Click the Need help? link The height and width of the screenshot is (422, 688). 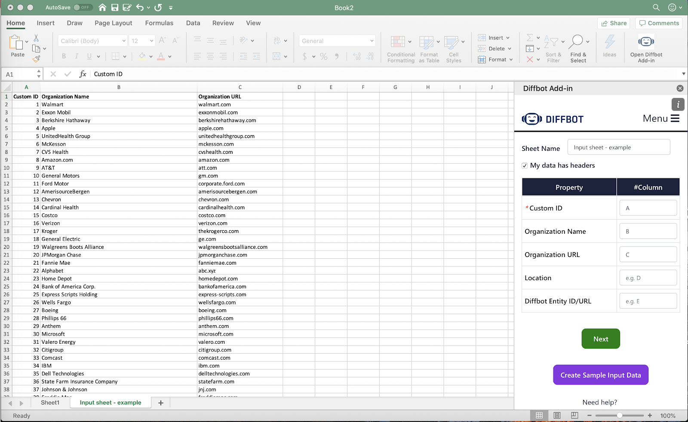(x=599, y=402)
